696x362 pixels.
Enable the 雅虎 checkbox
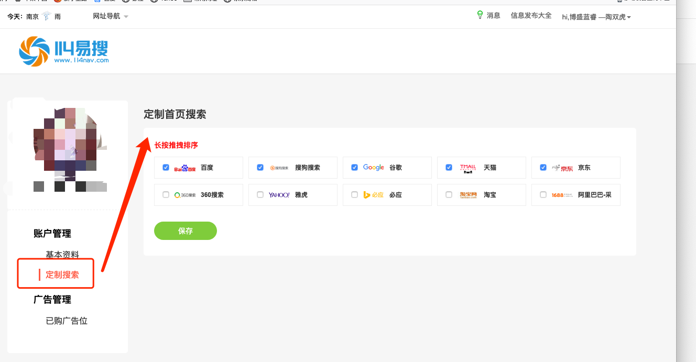click(260, 195)
